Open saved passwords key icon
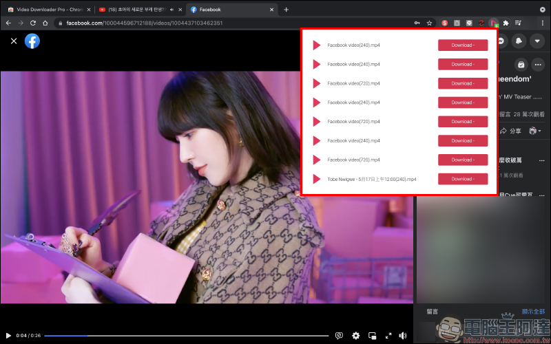551x344 pixels. (417, 23)
